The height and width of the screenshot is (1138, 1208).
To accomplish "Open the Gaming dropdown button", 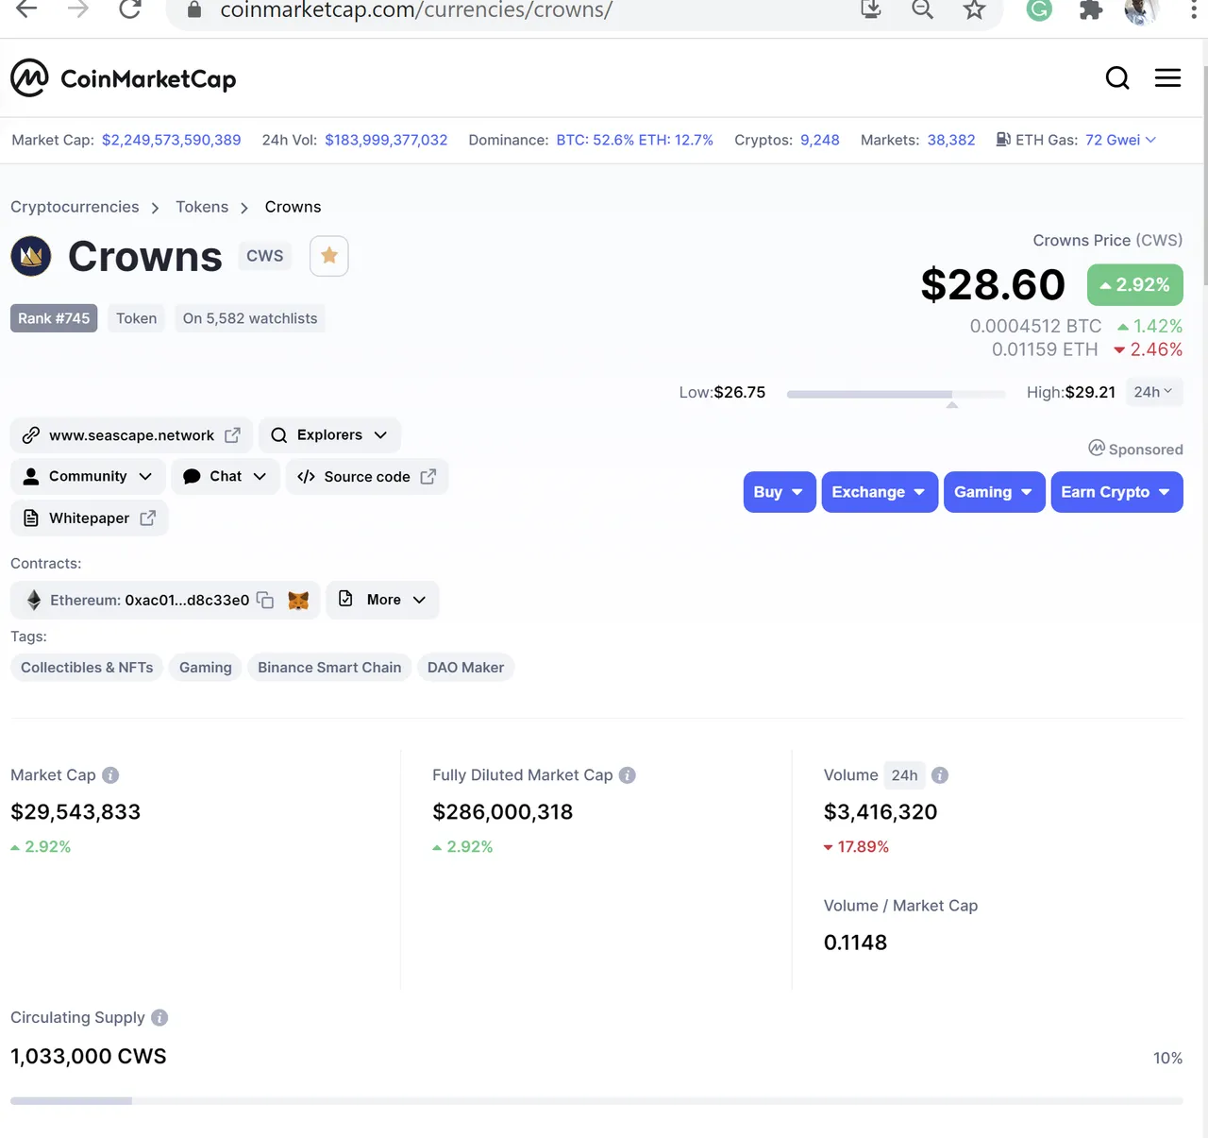I will (x=994, y=492).
